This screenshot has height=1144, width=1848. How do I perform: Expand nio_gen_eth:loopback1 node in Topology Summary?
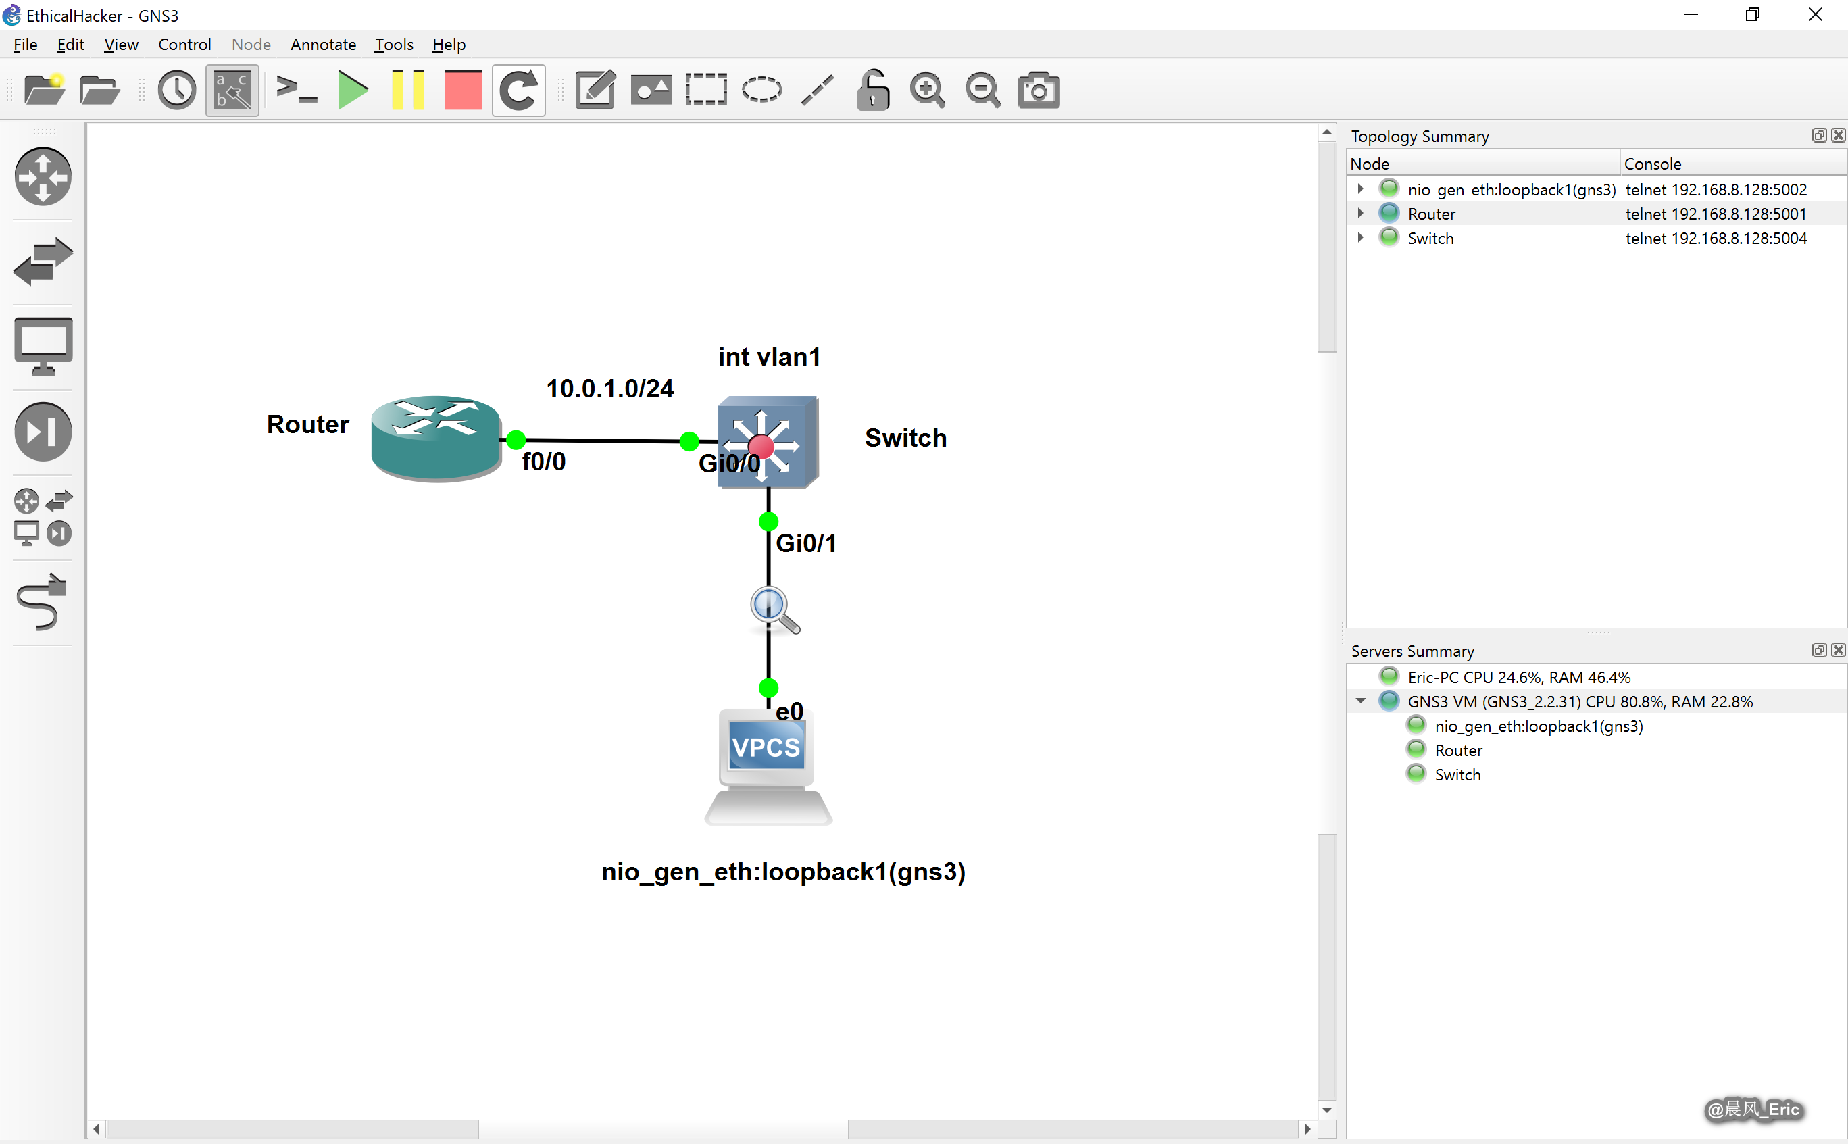point(1360,189)
